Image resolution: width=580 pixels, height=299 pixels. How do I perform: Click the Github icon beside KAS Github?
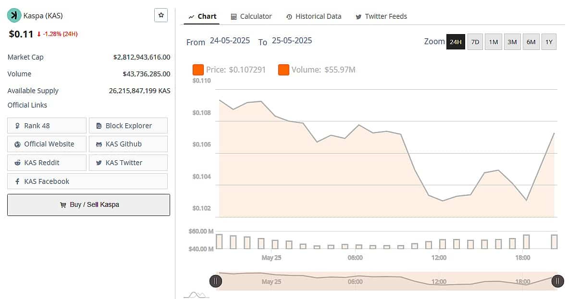pyautogui.click(x=99, y=144)
